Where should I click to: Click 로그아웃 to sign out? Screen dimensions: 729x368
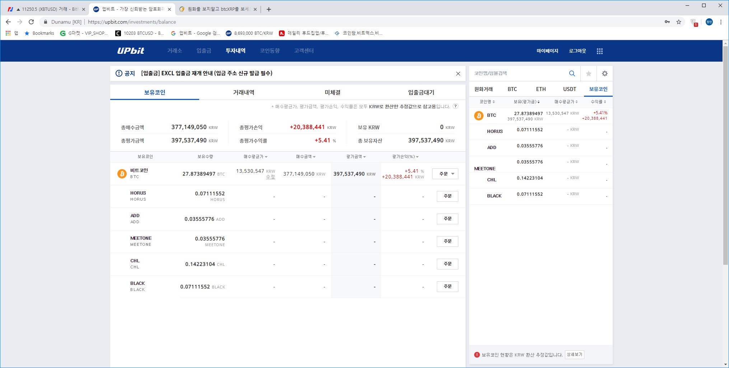pyautogui.click(x=578, y=51)
